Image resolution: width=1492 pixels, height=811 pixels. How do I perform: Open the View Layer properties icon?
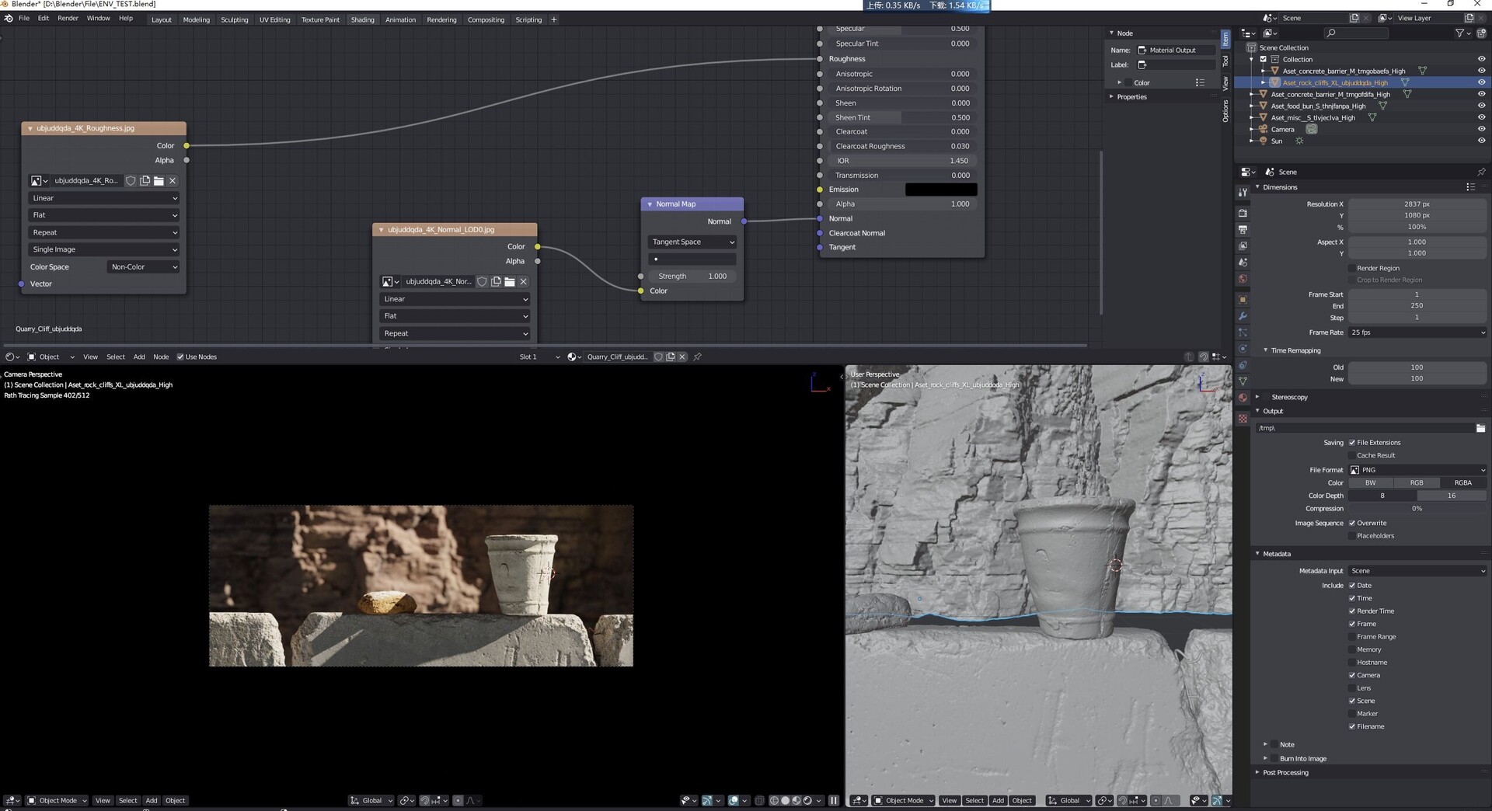pyautogui.click(x=1243, y=245)
